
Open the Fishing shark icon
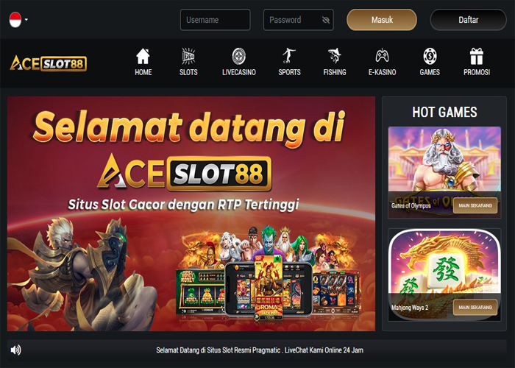[334, 56]
